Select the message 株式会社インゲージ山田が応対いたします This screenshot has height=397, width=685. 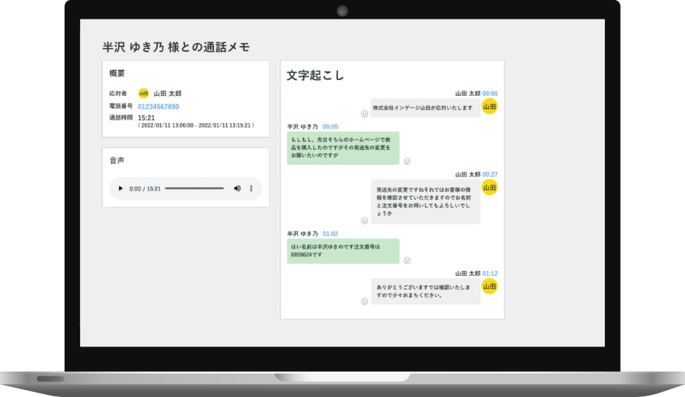pos(425,108)
